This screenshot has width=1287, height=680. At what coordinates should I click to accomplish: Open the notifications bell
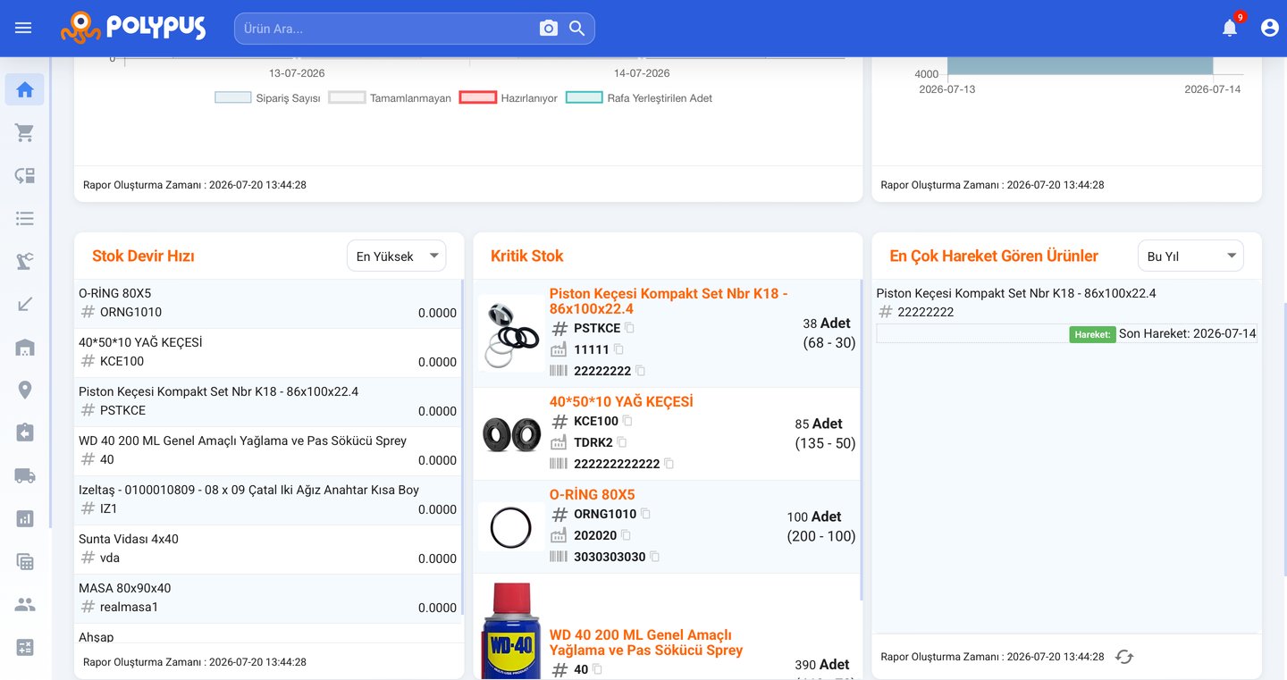[x=1230, y=28]
